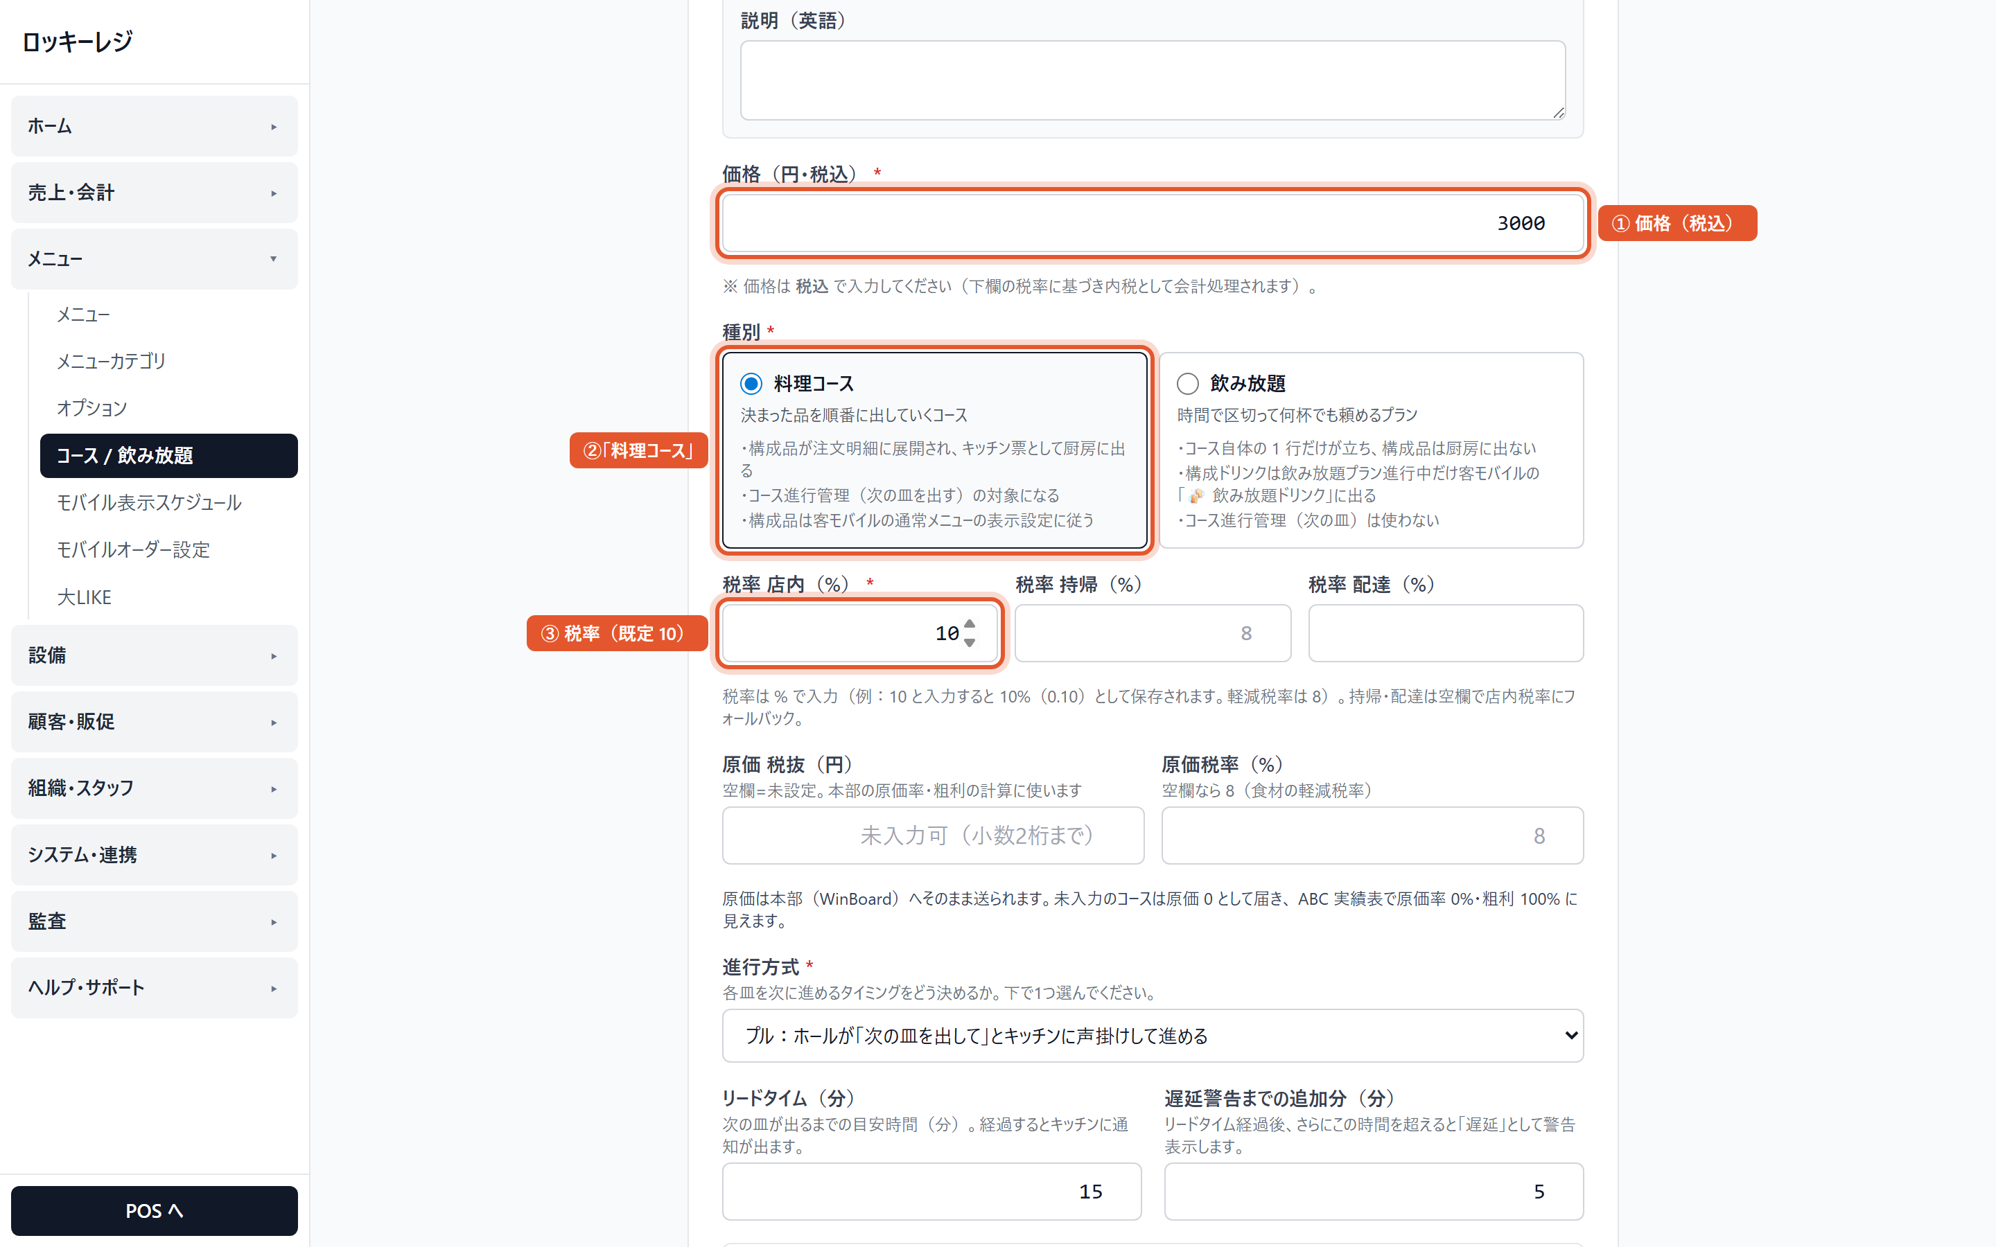This screenshot has height=1247, width=1996.
Task: Expand the 設備 sidebar section
Action: click(x=155, y=655)
